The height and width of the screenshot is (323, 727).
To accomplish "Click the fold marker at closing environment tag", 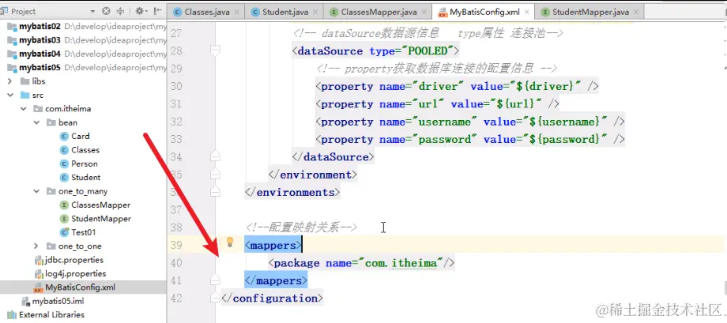I will click(x=215, y=175).
